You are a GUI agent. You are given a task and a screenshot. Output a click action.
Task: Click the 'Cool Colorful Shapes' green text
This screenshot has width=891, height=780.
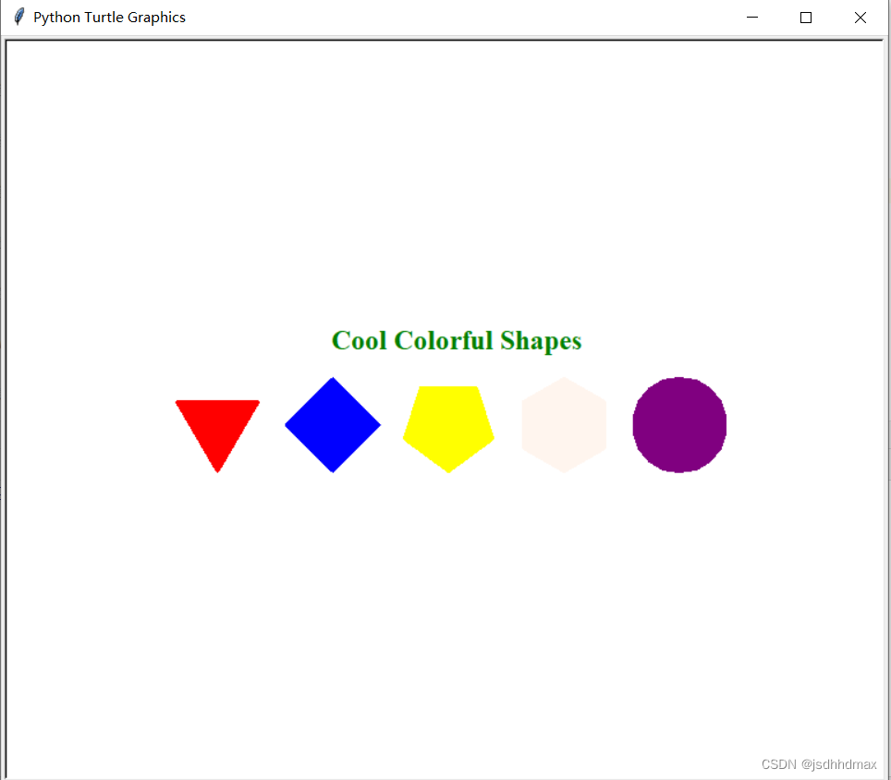(x=457, y=341)
